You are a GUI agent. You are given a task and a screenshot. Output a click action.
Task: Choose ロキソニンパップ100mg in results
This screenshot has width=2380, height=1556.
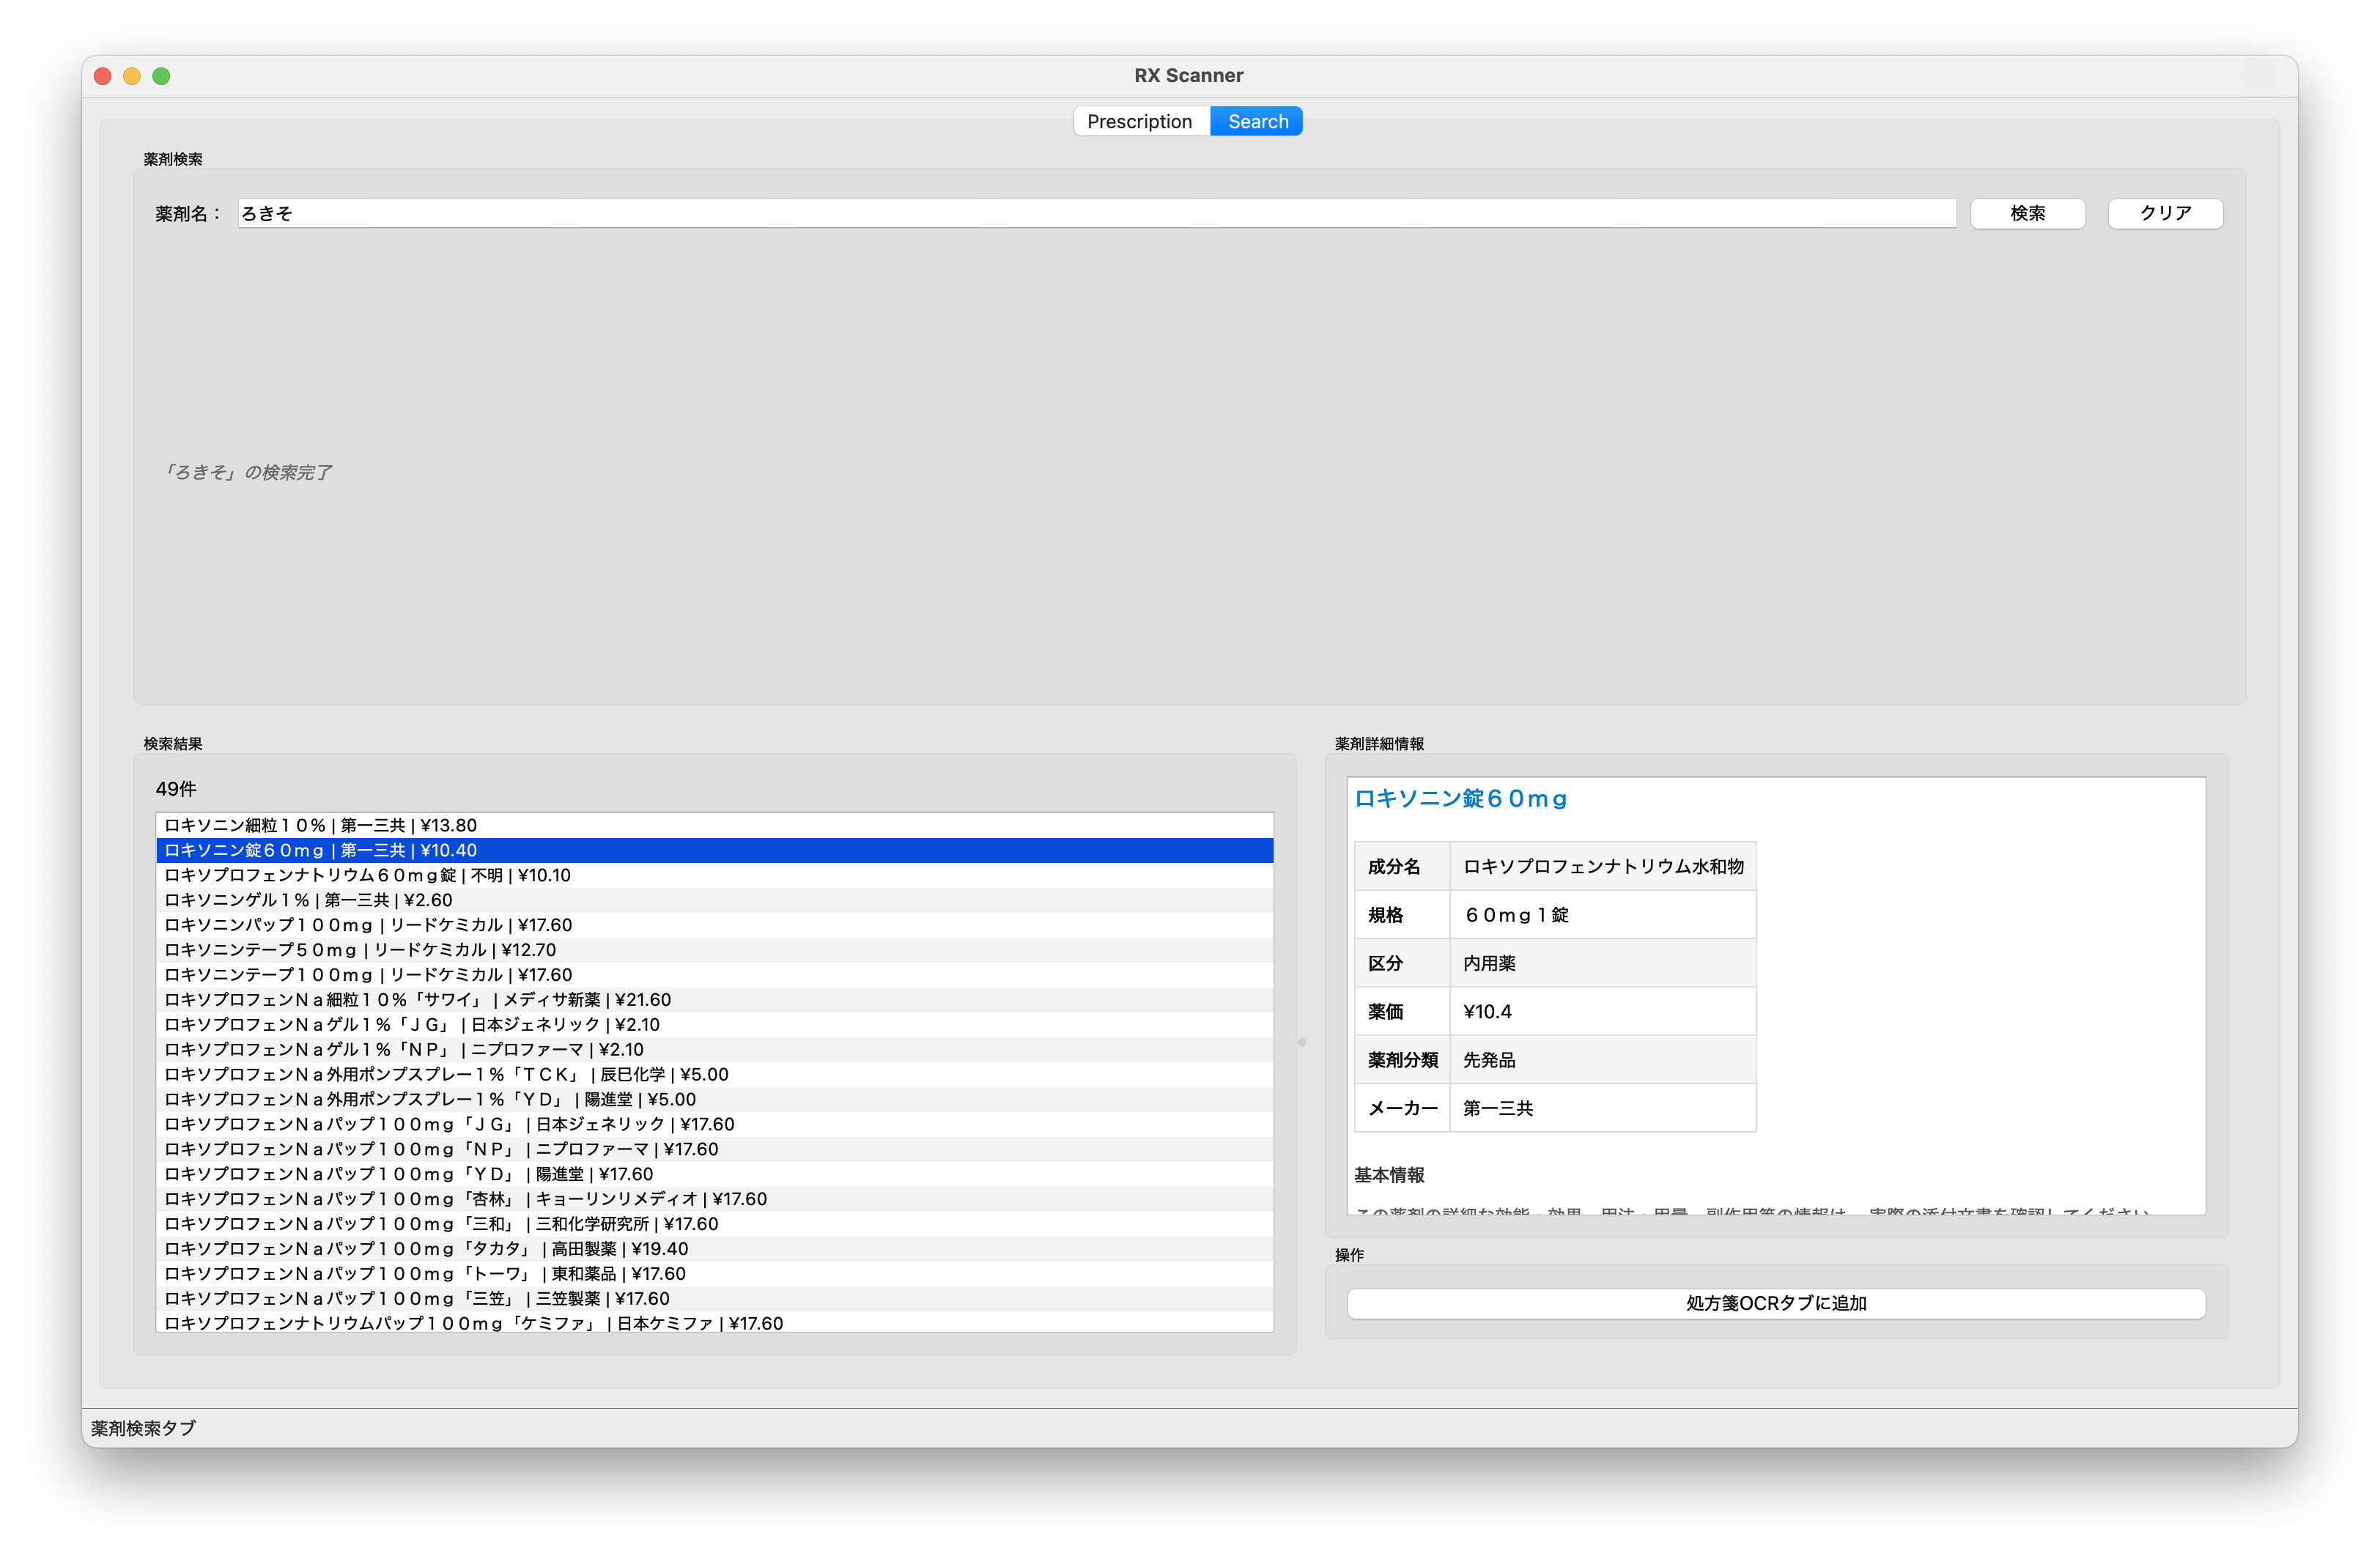(368, 925)
